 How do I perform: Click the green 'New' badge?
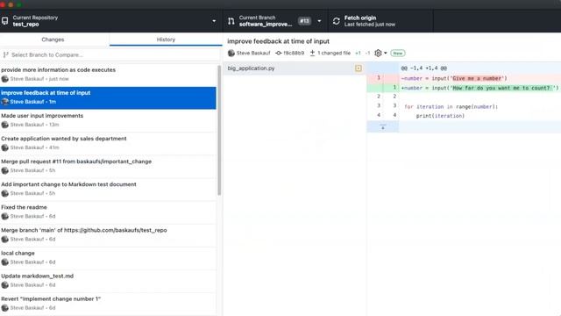pyautogui.click(x=397, y=53)
